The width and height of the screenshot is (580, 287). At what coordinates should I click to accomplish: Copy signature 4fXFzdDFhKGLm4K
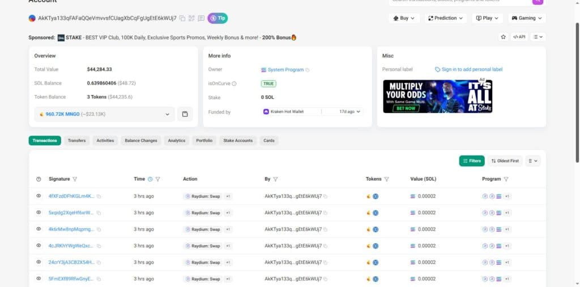click(x=99, y=197)
